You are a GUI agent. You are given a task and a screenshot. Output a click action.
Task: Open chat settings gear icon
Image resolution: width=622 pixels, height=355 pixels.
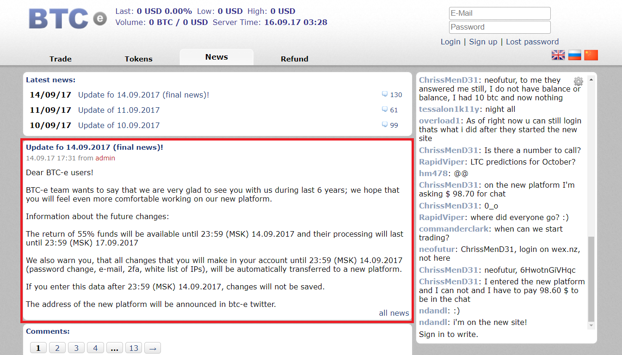tap(578, 81)
